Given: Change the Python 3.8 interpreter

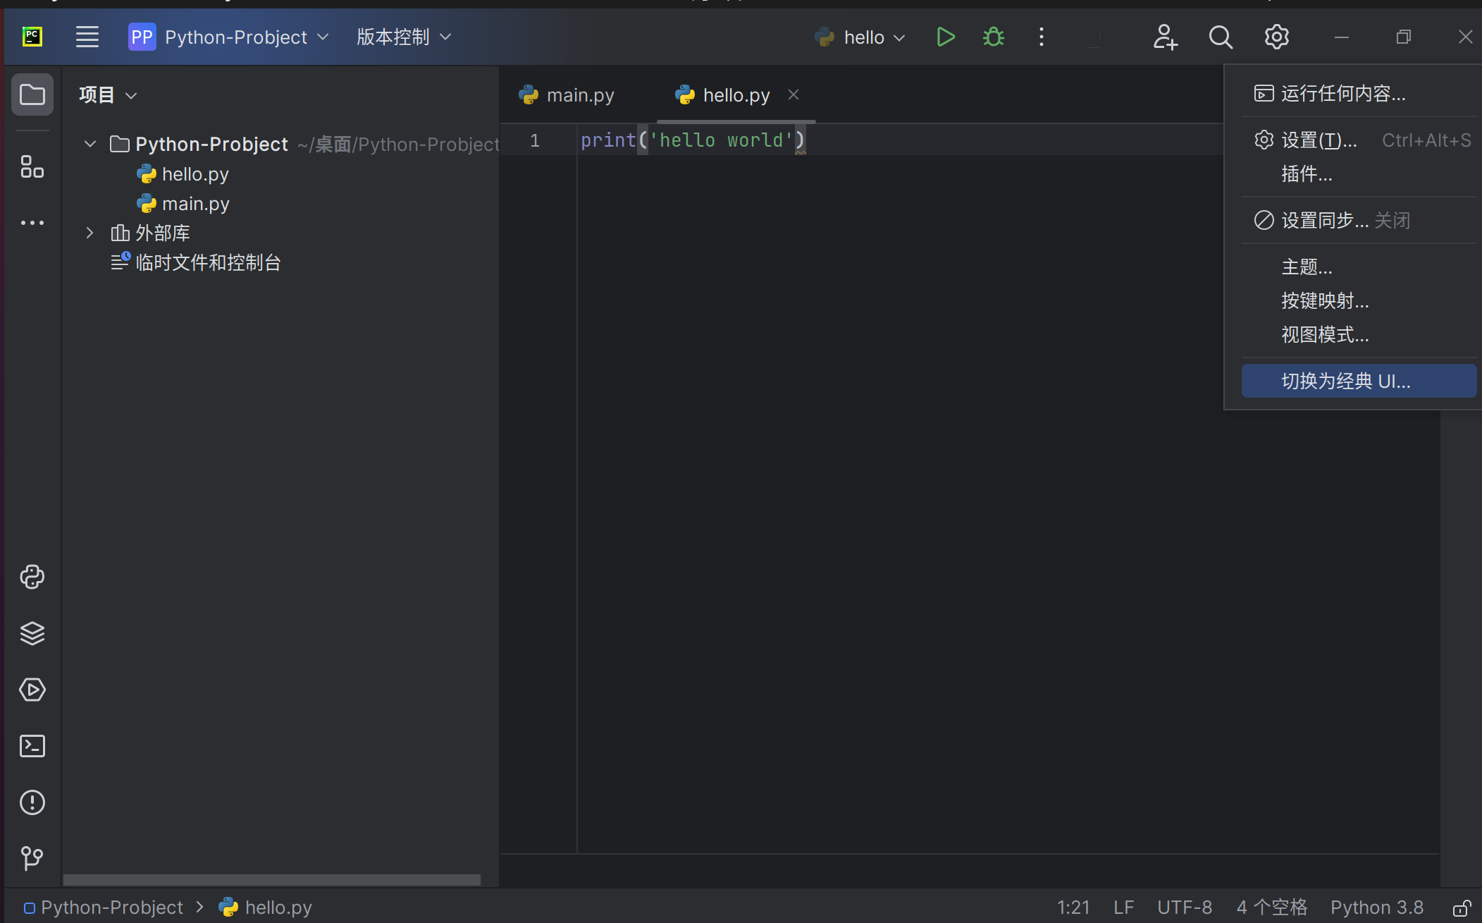Looking at the screenshot, I should [1377, 907].
